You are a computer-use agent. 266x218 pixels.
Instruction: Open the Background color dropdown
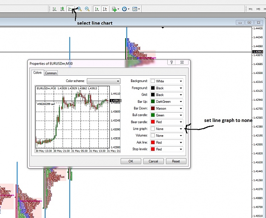coord(166,81)
